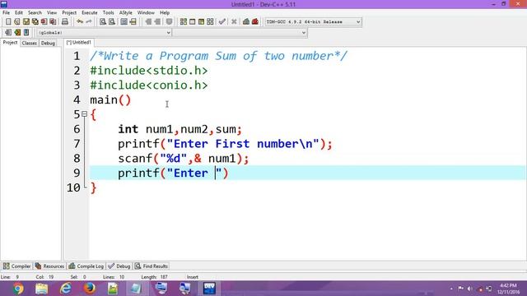Open Find using the magnifier icon

click(x=103, y=22)
